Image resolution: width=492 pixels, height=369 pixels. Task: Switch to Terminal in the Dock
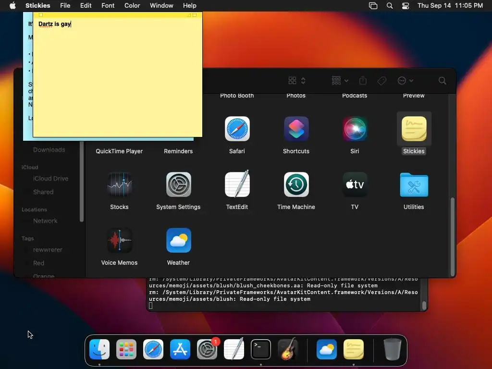(261, 349)
